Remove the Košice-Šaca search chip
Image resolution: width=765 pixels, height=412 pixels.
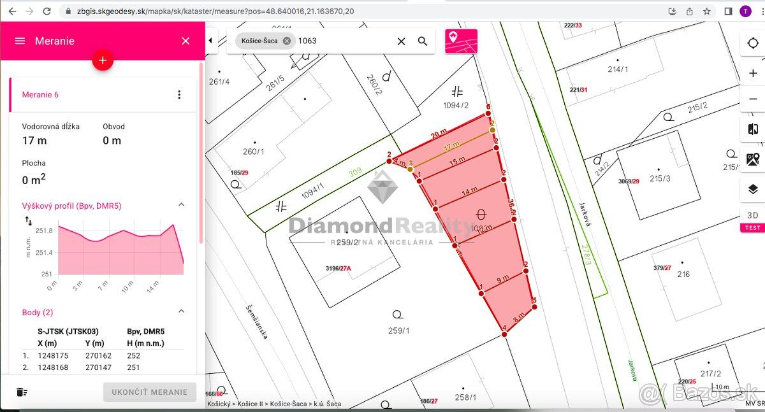coord(287,41)
